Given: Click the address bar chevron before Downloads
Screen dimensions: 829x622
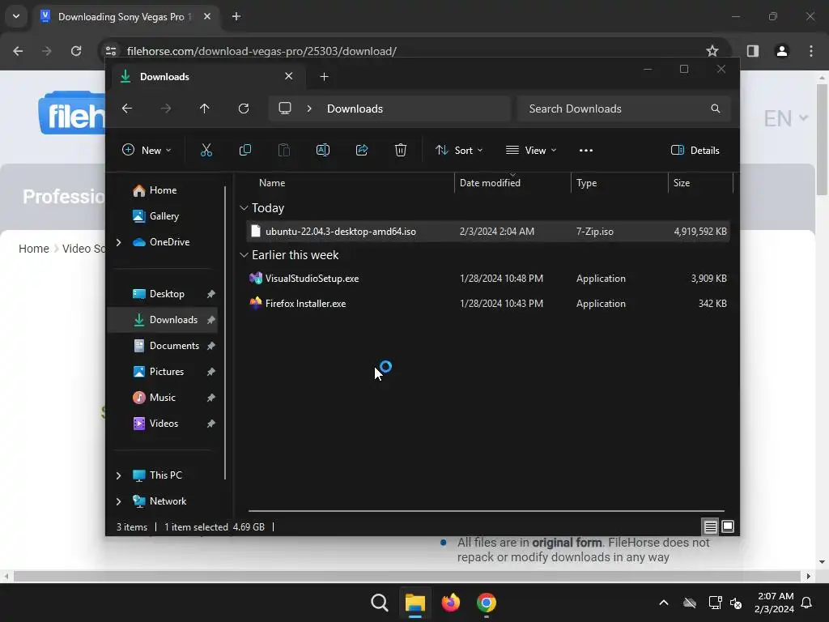Looking at the screenshot, I should click(x=309, y=109).
